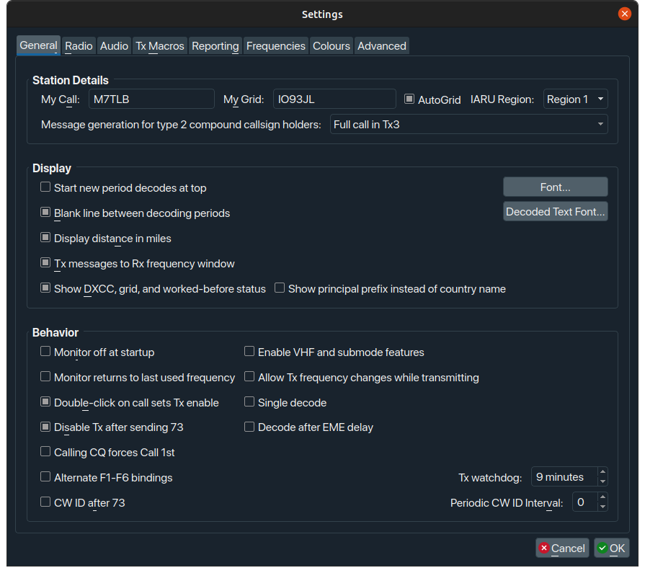Enable VHF and submode features
645x573 pixels.
(x=249, y=352)
